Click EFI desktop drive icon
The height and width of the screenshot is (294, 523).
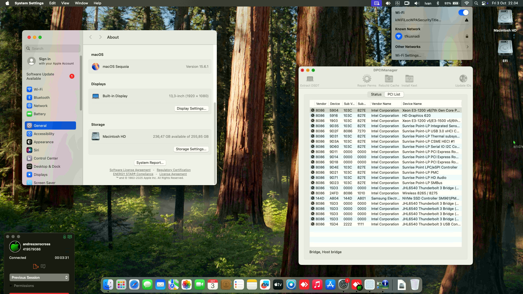505,48
